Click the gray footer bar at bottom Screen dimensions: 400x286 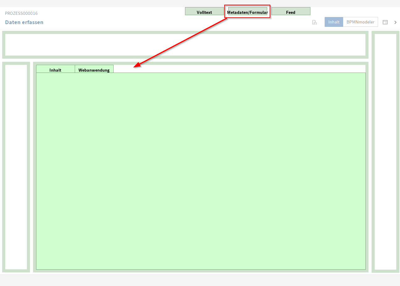tap(200, 280)
